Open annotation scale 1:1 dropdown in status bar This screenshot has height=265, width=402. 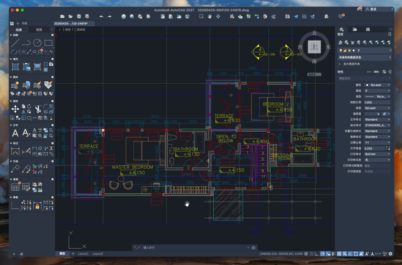pos(378,254)
